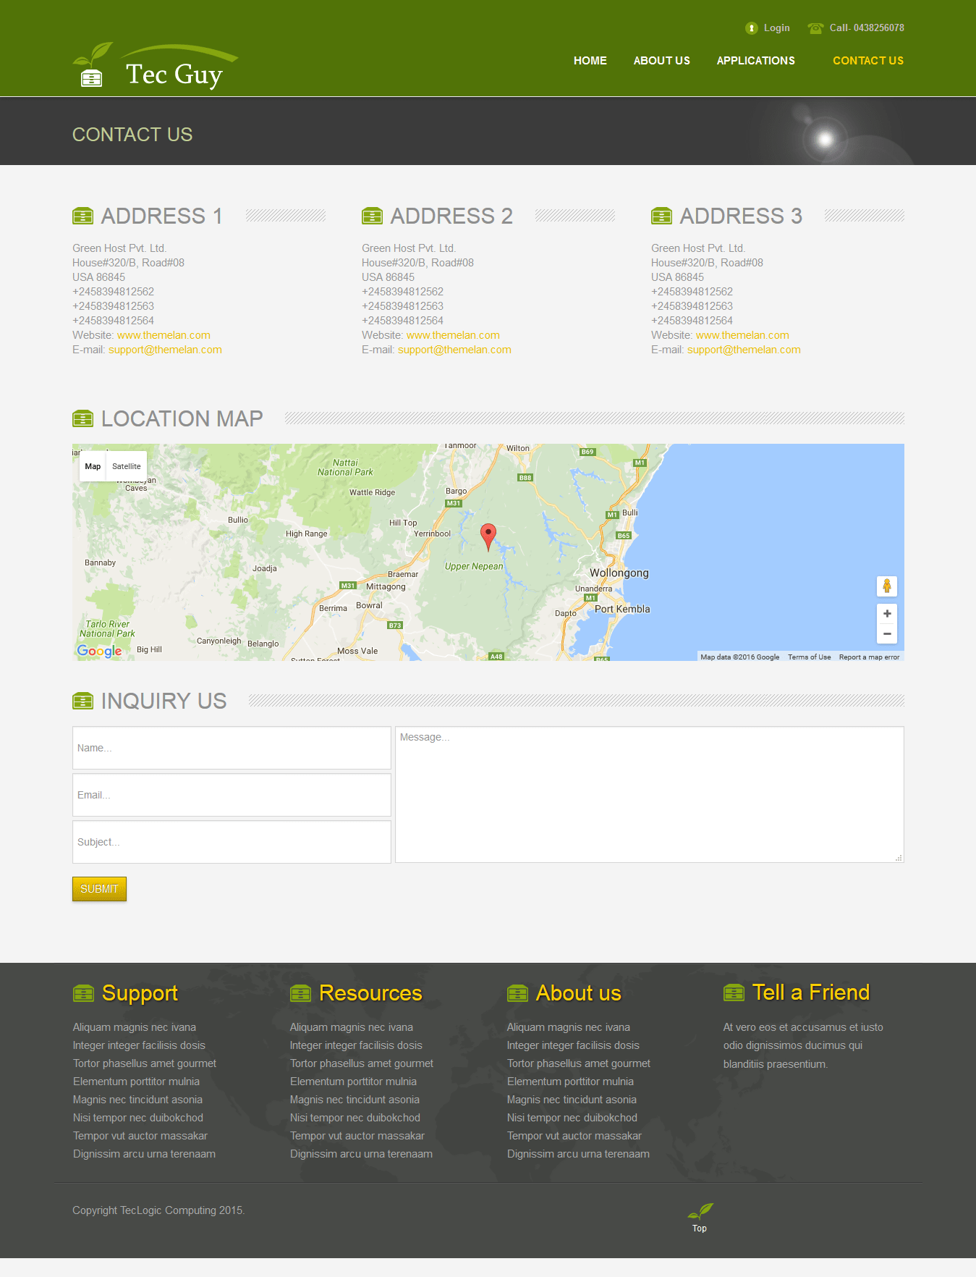The image size is (976, 1277).
Task: Click the Location Map heading icon
Action: pyautogui.click(x=83, y=418)
